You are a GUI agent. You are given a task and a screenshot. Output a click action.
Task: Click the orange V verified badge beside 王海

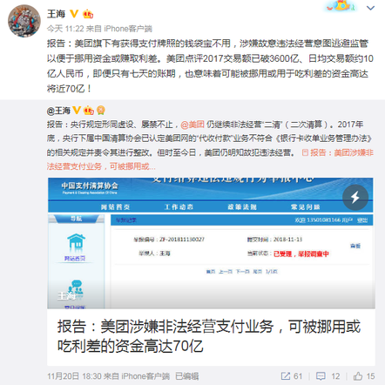[74, 14]
